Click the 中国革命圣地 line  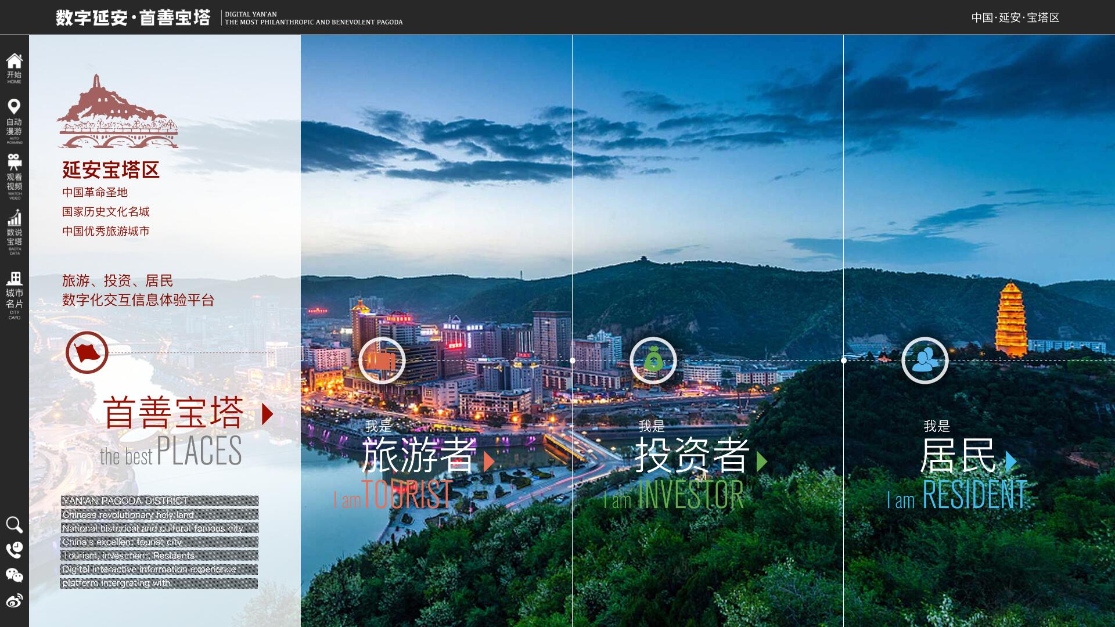click(x=95, y=192)
